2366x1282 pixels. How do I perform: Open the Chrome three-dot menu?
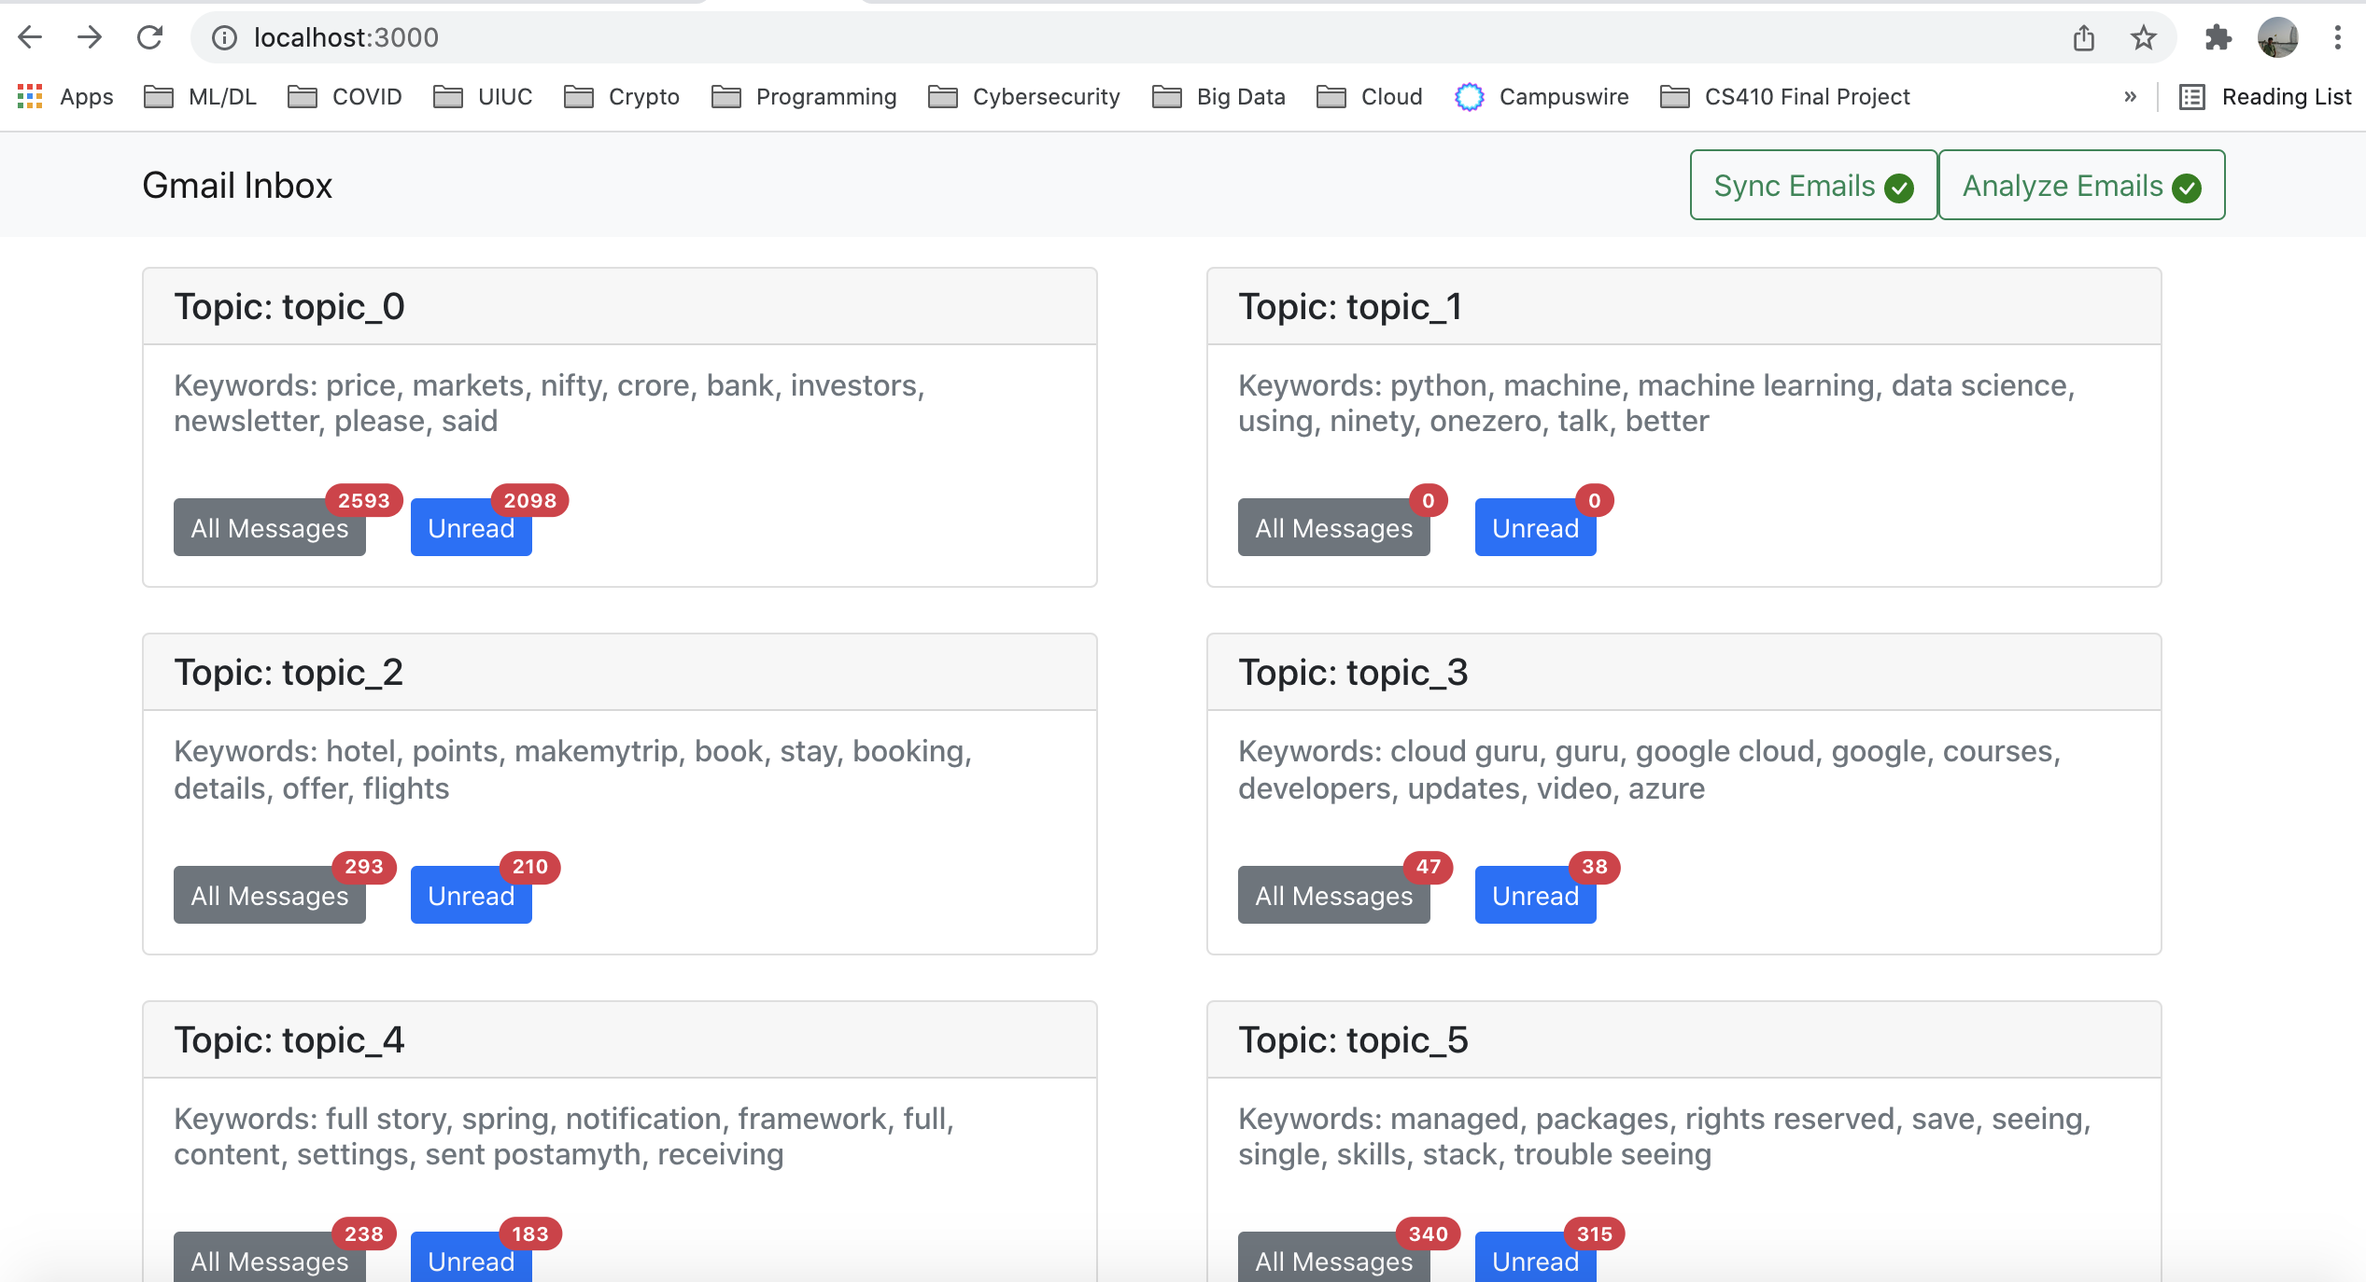pyautogui.click(x=2337, y=37)
